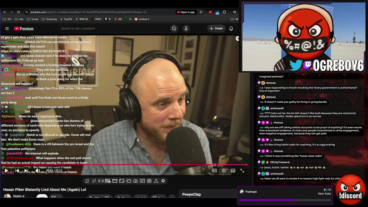368x207 pixels.
Task: Open the player quality settings gear
Action: tap(224, 170)
